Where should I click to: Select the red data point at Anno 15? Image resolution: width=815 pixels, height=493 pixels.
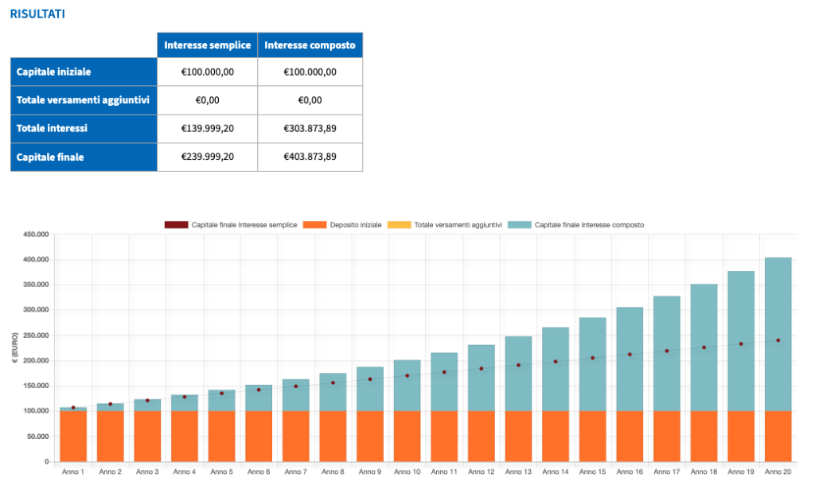click(x=592, y=358)
